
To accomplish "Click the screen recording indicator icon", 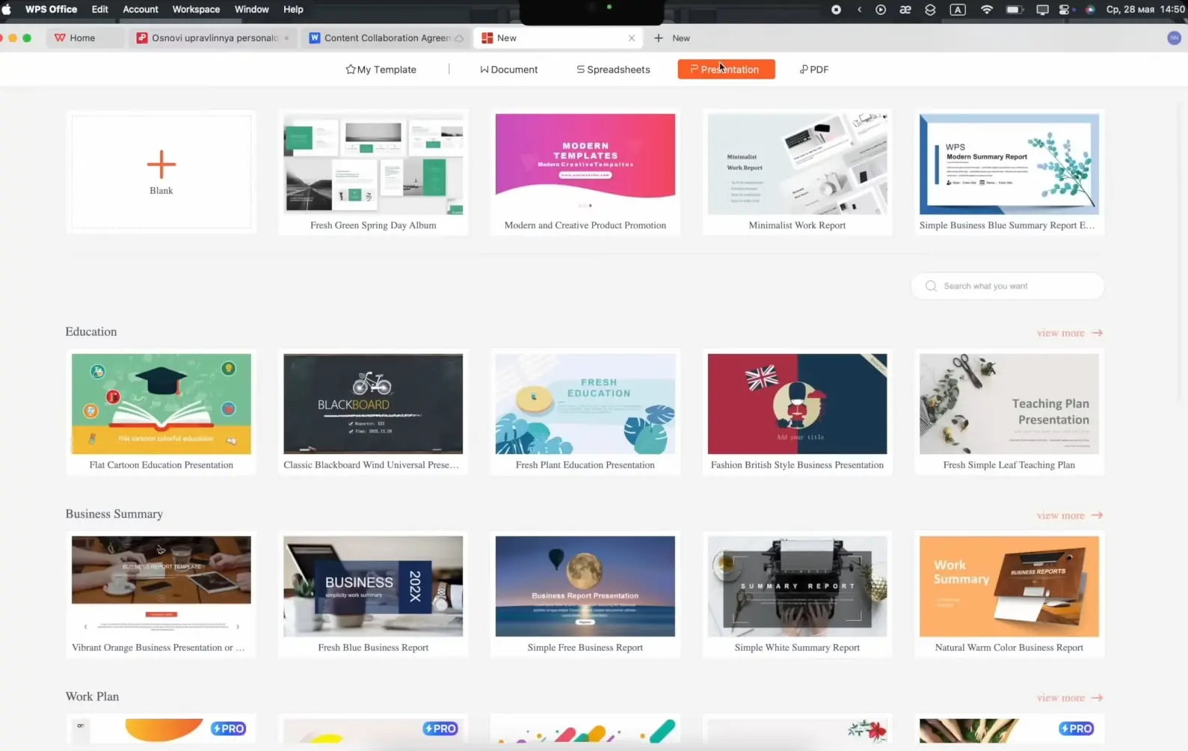I will coord(836,10).
